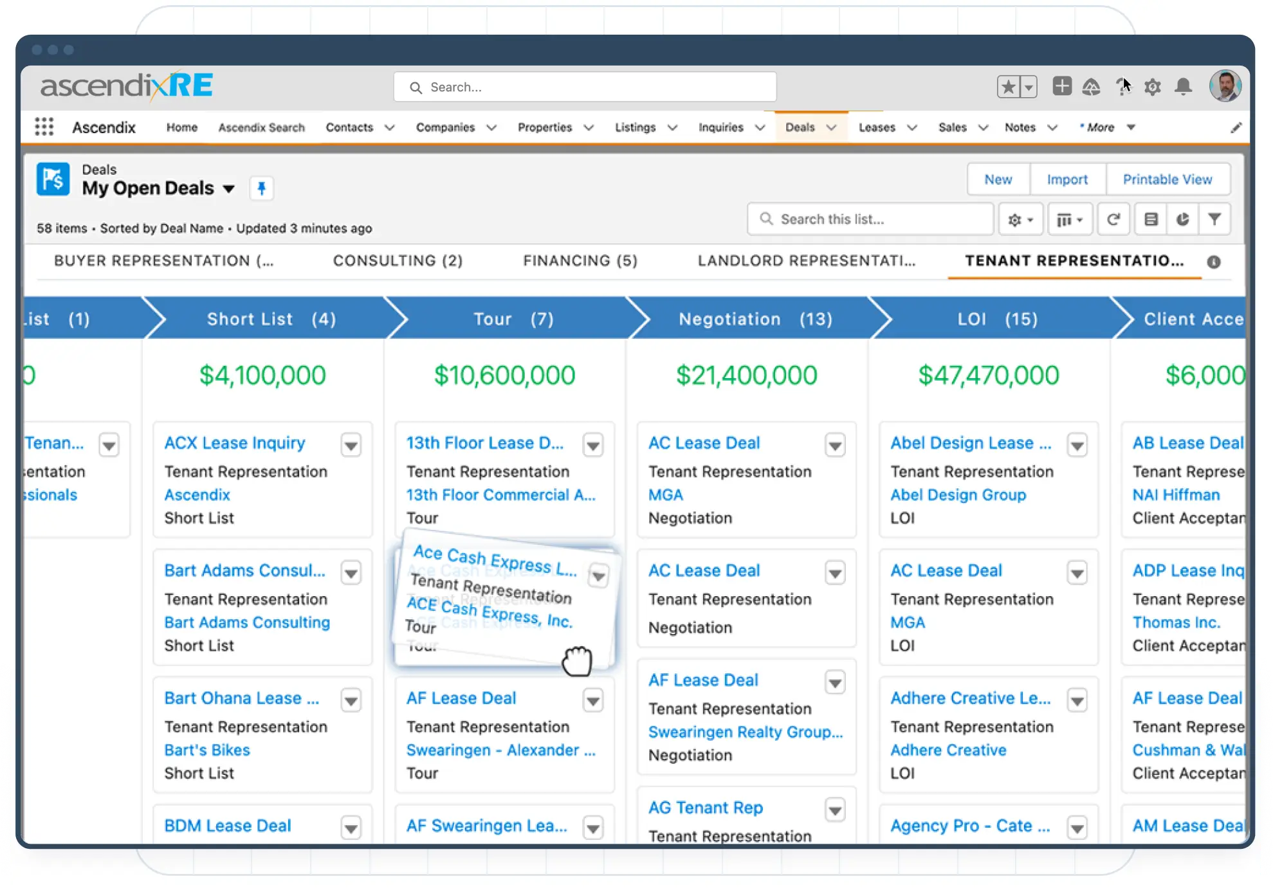Select the CONSULTING (2) tab
The height and width of the screenshot is (890, 1273).
tap(398, 260)
